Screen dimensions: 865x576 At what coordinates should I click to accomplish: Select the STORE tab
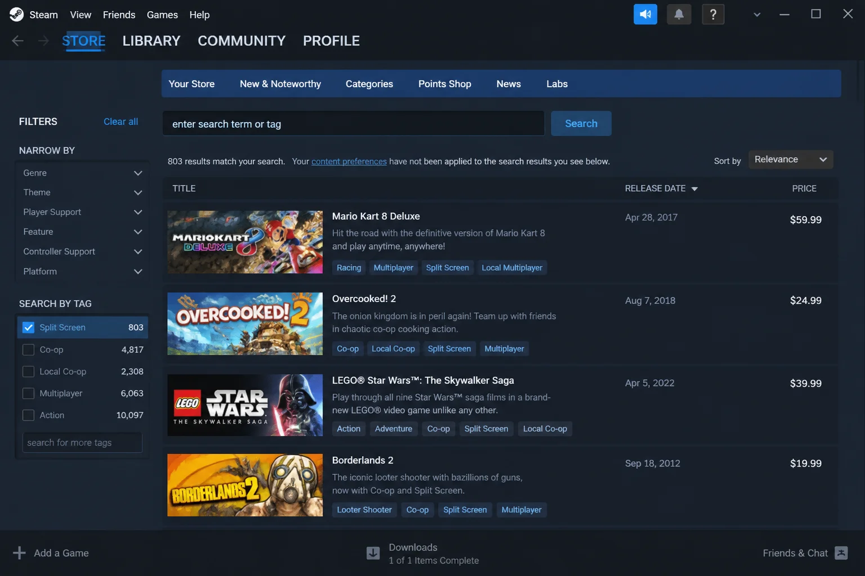(x=83, y=41)
